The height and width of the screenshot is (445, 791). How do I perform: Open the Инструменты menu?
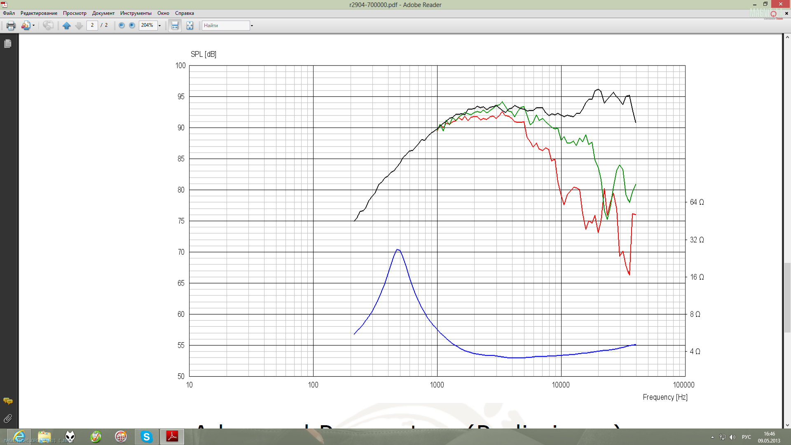(x=136, y=13)
